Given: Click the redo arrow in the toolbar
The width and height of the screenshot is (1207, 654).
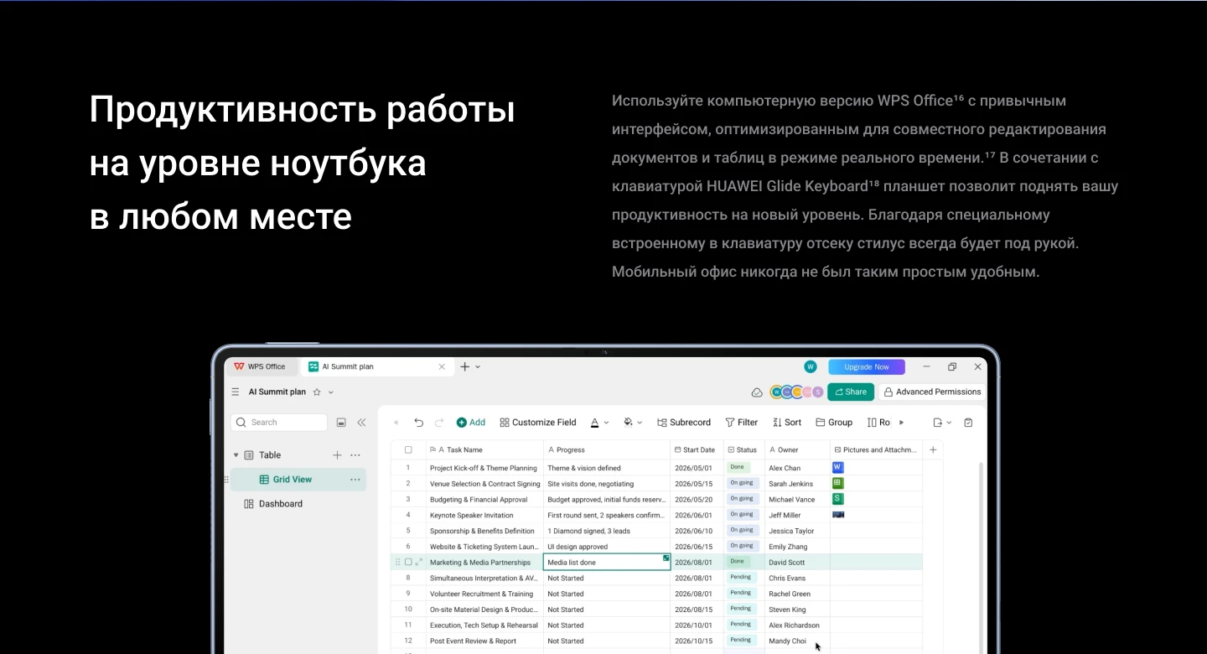Looking at the screenshot, I should coord(439,423).
